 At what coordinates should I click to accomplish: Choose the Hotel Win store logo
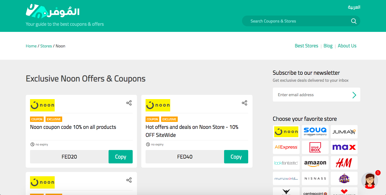tap(344, 178)
